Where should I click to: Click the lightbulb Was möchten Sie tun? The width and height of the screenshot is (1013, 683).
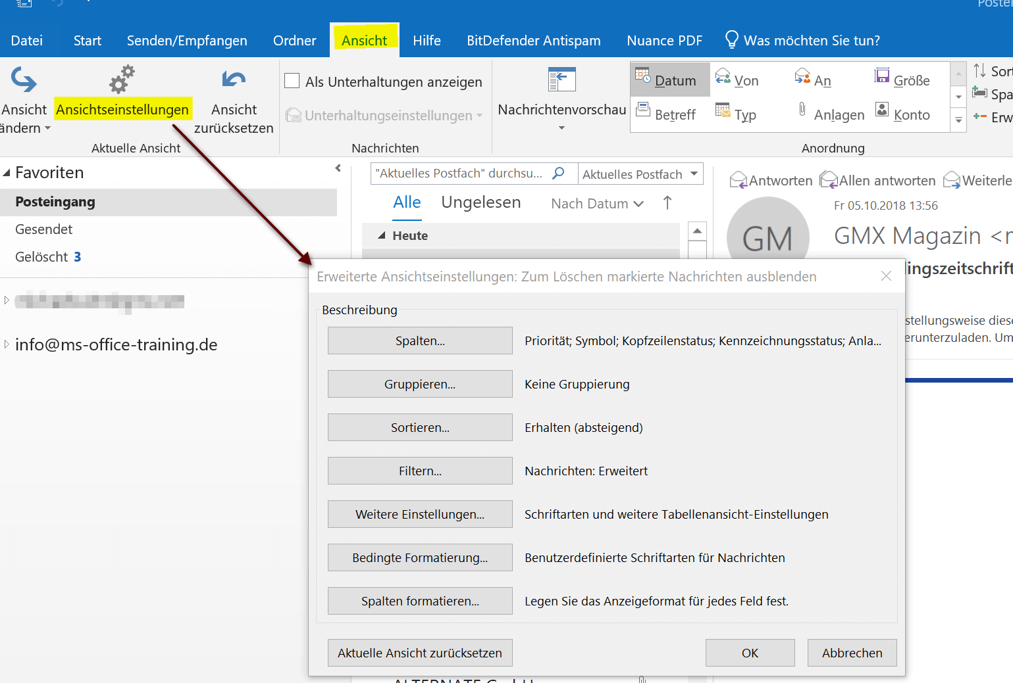tap(731, 39)
